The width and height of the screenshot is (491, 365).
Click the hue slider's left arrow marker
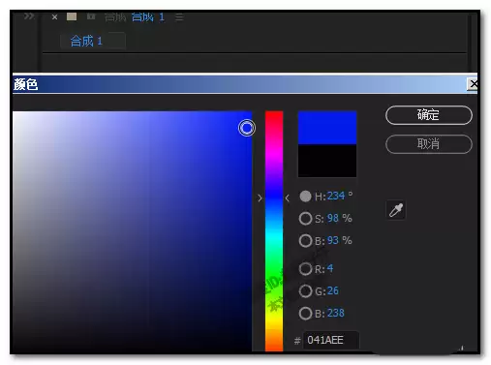pos(260,198)
